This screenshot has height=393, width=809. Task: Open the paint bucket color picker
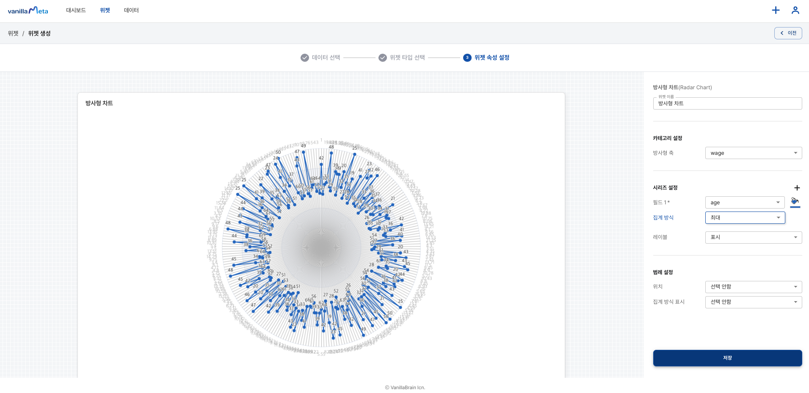click(x=795, y=201)
